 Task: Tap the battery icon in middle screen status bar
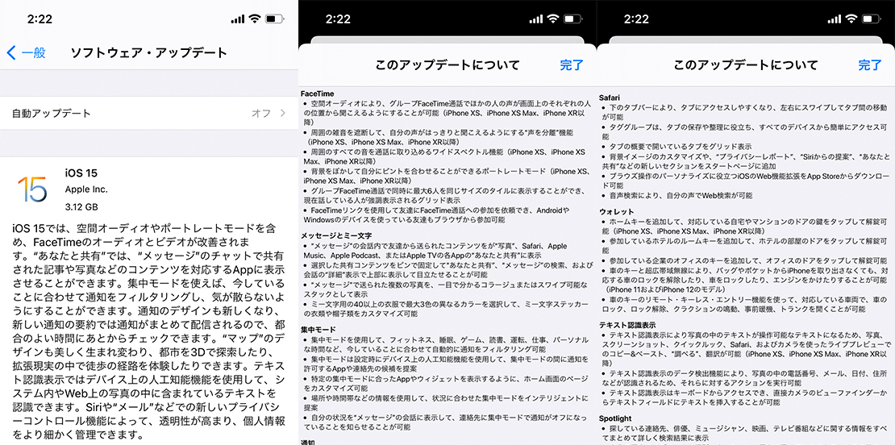click(572, 19)
